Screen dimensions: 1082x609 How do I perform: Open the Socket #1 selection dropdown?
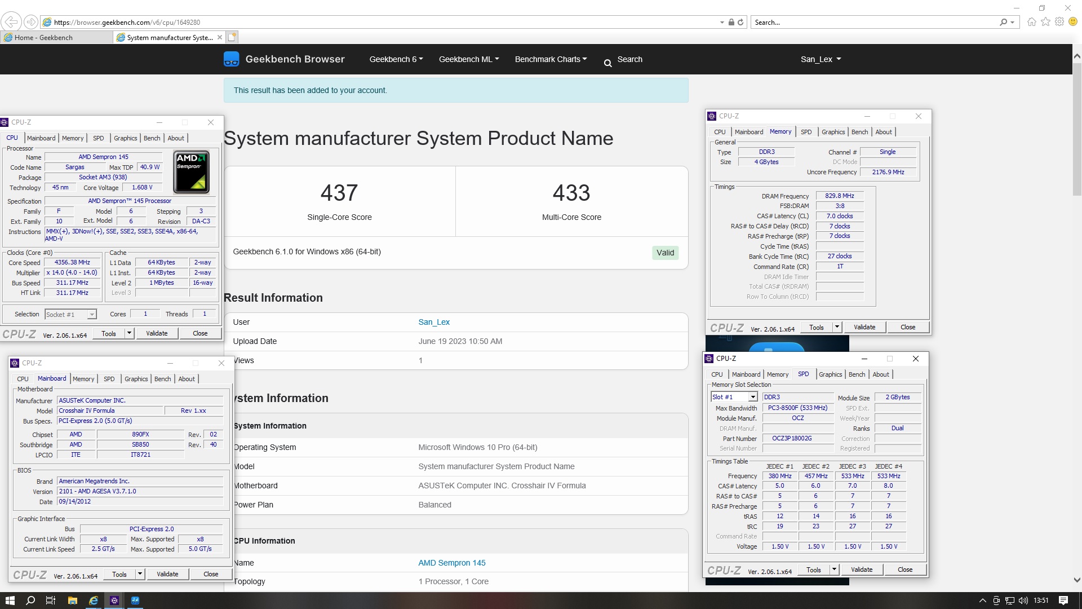(70, 315)
